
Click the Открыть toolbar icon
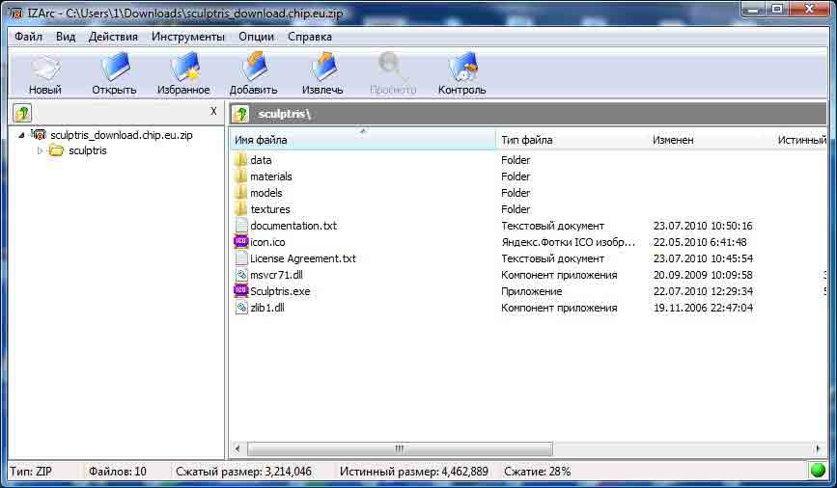pos(115,67)
